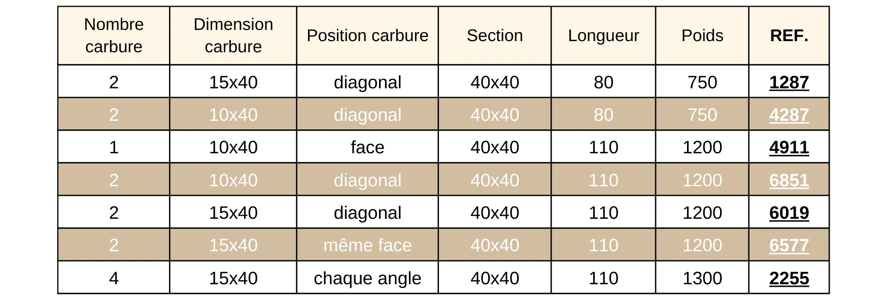Select the 110 longueur cell in row 6851
Image resolution: width=887 pixels, height=300 pixels.
pyautogui.click(x=603, y=180)
